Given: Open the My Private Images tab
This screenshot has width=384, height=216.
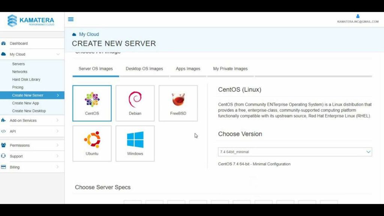Looking at the screenshot, I should (x=230, y=69).
